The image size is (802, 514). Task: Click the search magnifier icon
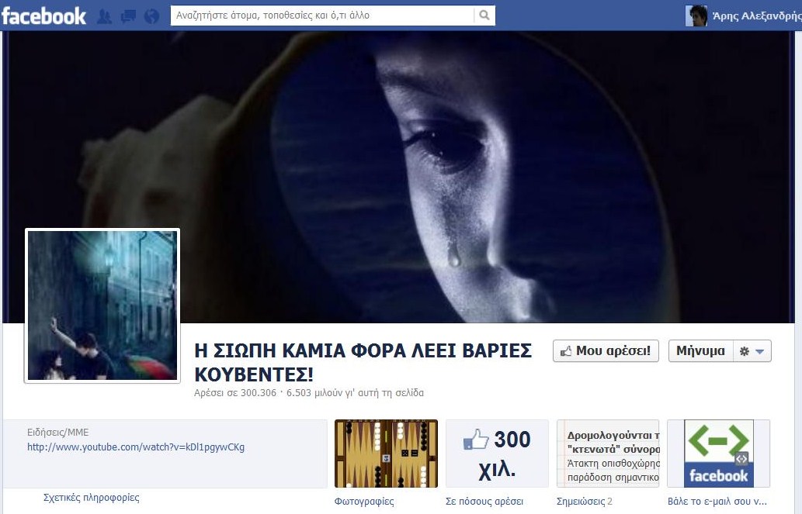[484, 15]
